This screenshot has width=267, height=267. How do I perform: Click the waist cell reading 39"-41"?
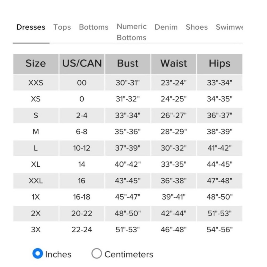coord(174,197)
